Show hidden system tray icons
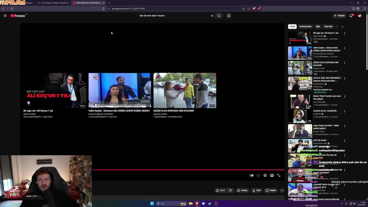368x207 pixels. [342, 204]
